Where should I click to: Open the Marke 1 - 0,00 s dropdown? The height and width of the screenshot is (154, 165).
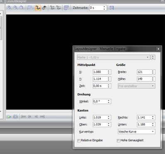[113, 57]
